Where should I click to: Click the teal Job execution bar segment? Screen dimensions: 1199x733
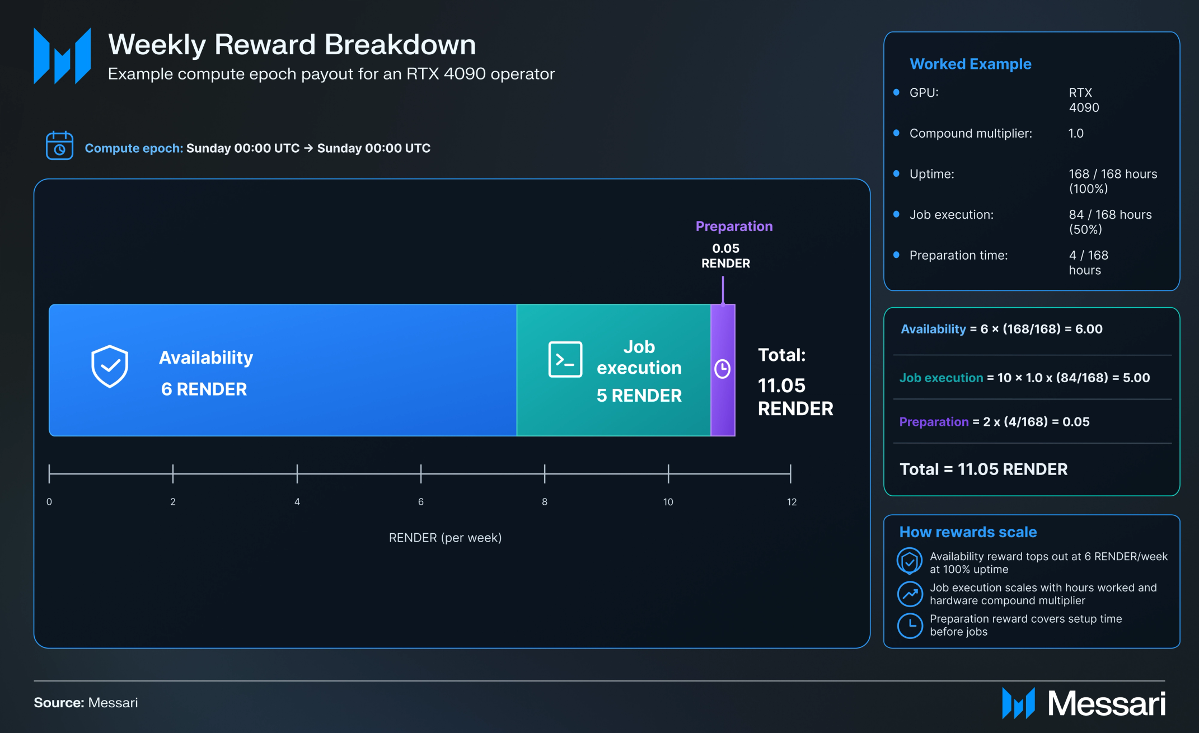pos(613,370)
